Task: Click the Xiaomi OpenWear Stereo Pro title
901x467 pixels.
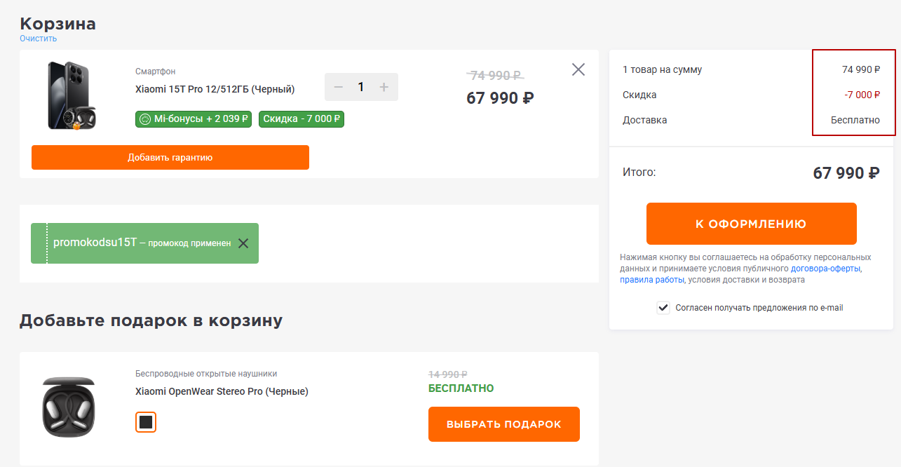Action: click(222, 391)
